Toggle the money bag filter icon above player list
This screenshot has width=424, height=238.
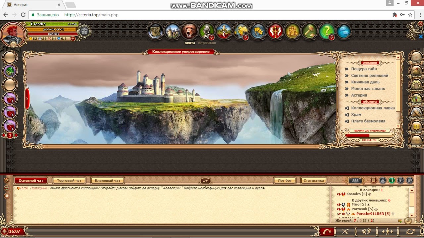click(383, 180)
